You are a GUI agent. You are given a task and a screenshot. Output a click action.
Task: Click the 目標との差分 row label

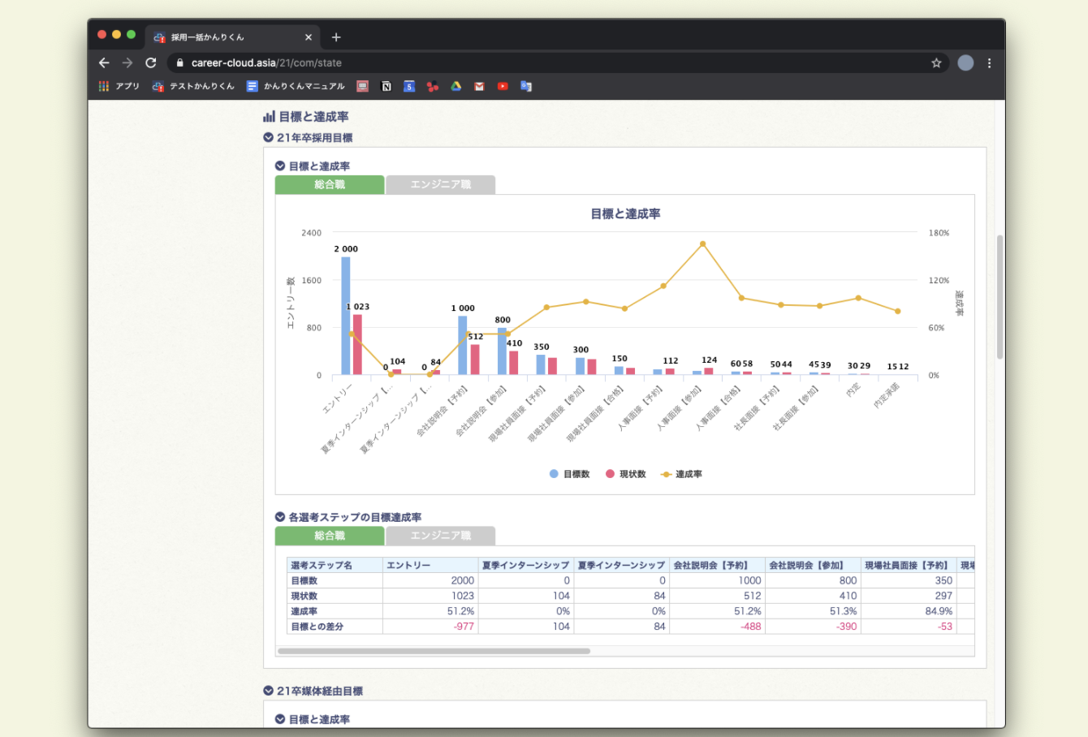tap(335, 627)
